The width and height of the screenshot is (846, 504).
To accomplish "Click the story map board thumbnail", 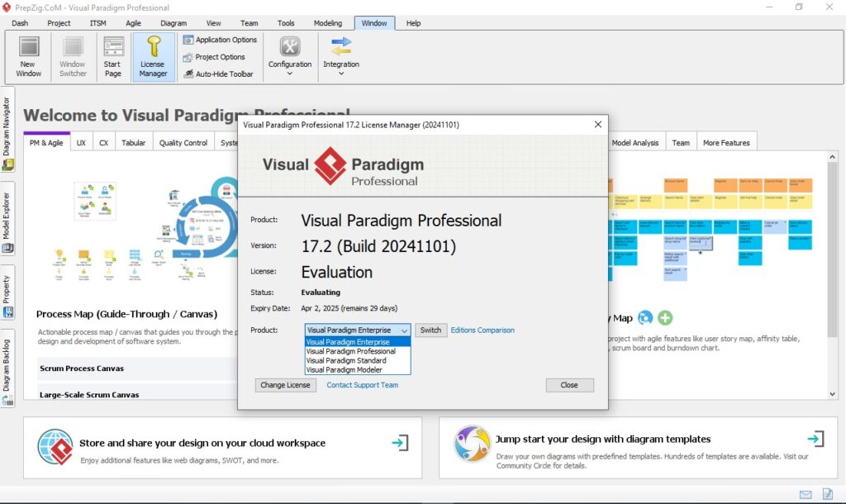I will pos(711,230).
